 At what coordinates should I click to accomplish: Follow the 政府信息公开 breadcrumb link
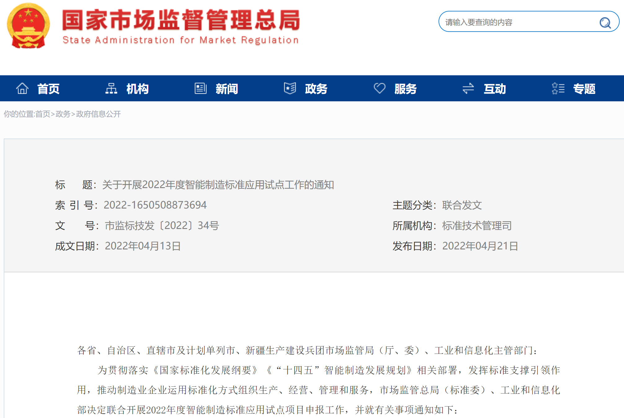coord(98,114)
